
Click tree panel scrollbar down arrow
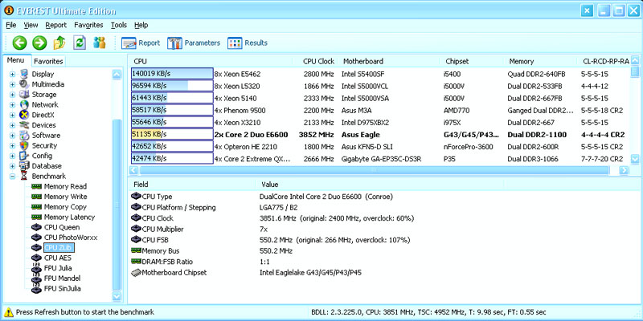pyautogui.click(x=117, y=295)
